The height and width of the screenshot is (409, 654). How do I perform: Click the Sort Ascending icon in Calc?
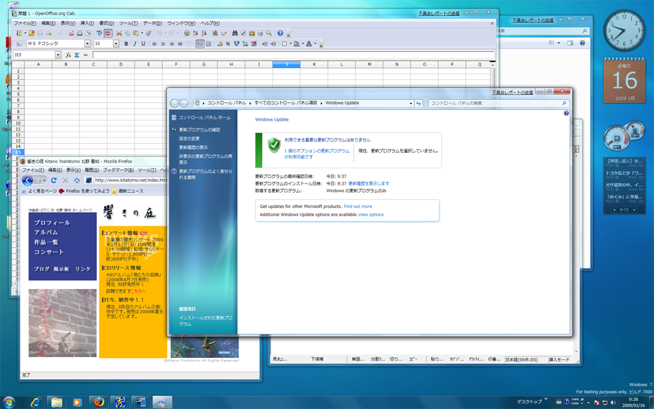tap(196, 33)
